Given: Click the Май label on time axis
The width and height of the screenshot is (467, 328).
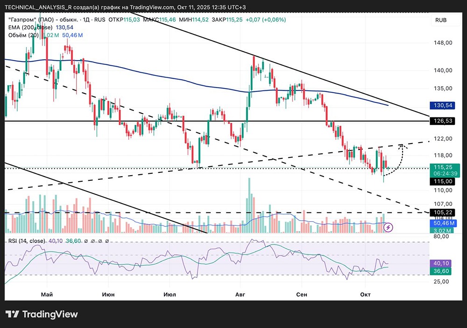Looking at the screenshot, I should point(46,295).
